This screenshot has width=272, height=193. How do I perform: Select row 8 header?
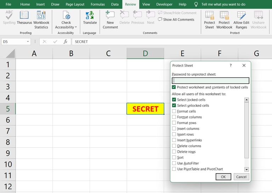[x=8, y=142]
